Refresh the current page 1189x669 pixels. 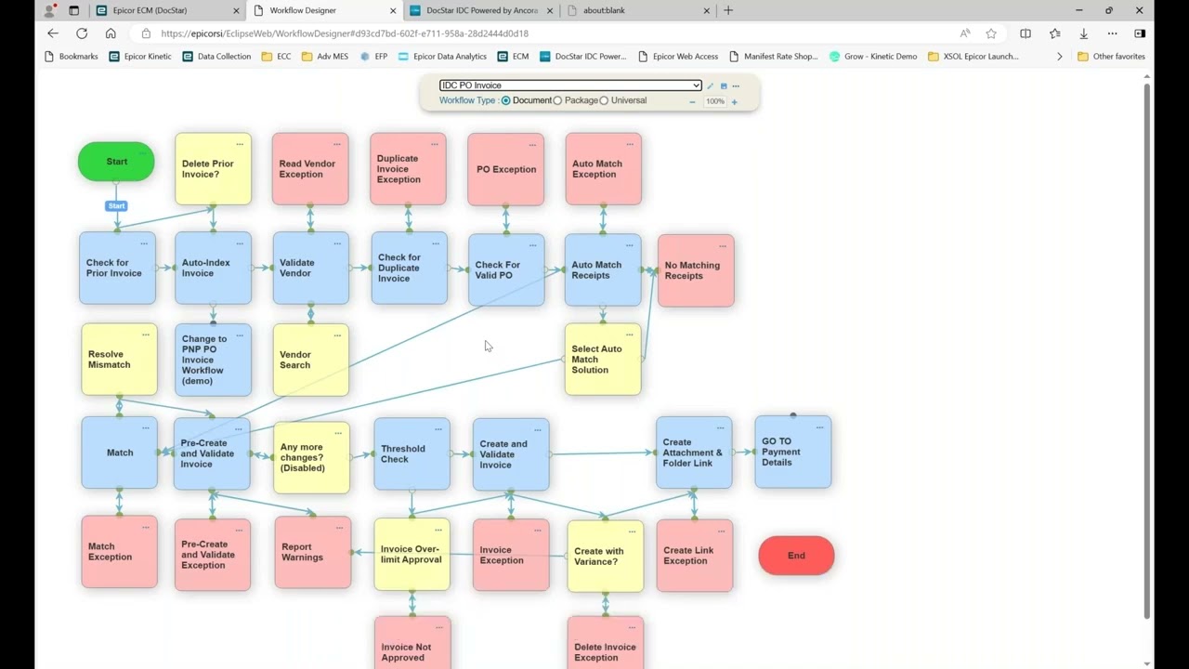[x=82, y=33]
